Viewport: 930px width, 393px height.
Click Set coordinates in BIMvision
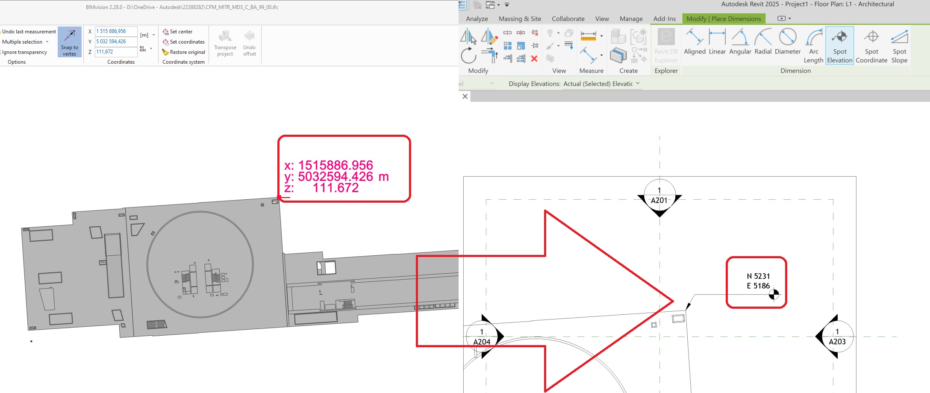coord(183,42)
